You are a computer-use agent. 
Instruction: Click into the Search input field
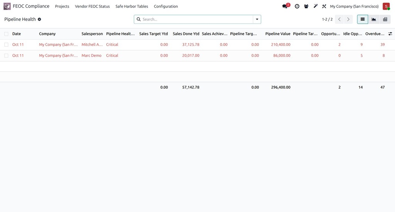[197, 19]
